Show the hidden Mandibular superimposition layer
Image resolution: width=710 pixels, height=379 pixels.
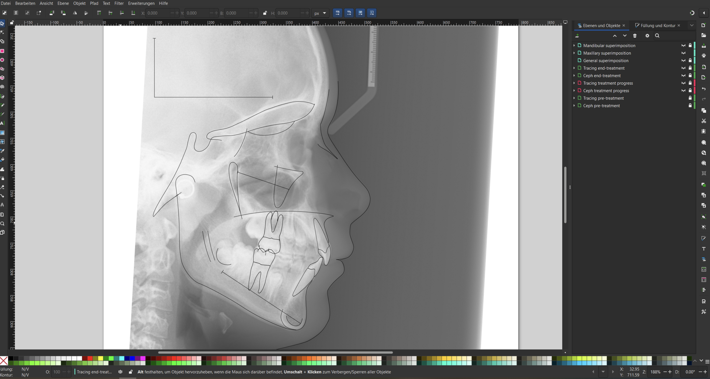point(683,45)
